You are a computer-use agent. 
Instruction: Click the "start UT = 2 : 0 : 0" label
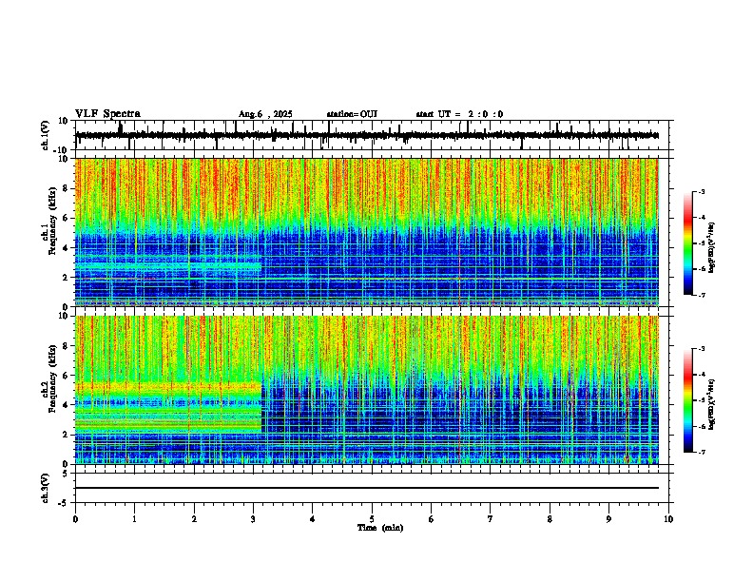[459, 114]
